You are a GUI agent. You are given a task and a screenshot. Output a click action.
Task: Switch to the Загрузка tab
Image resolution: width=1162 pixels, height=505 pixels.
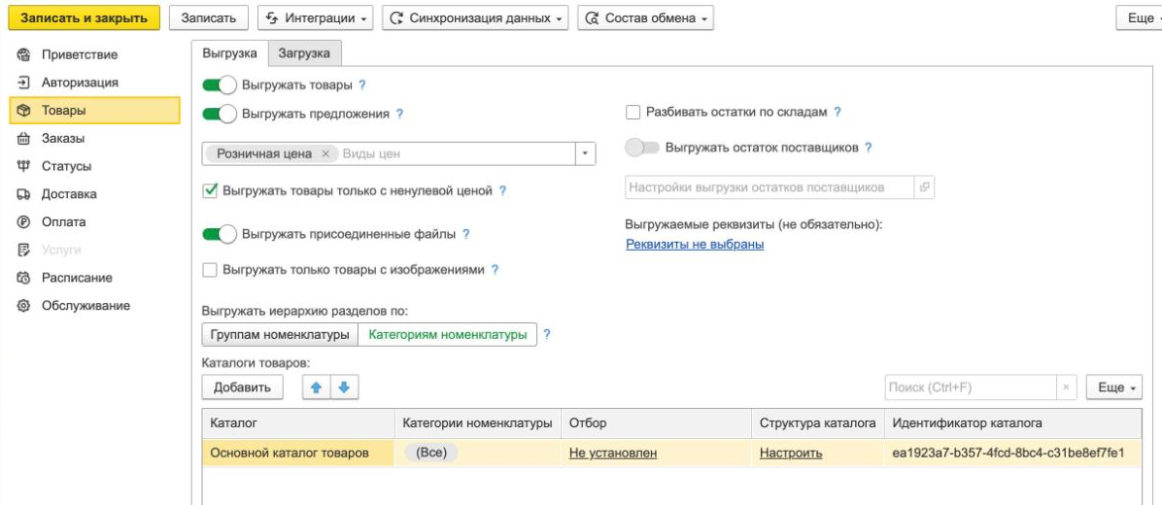click(x=304, y=53)
